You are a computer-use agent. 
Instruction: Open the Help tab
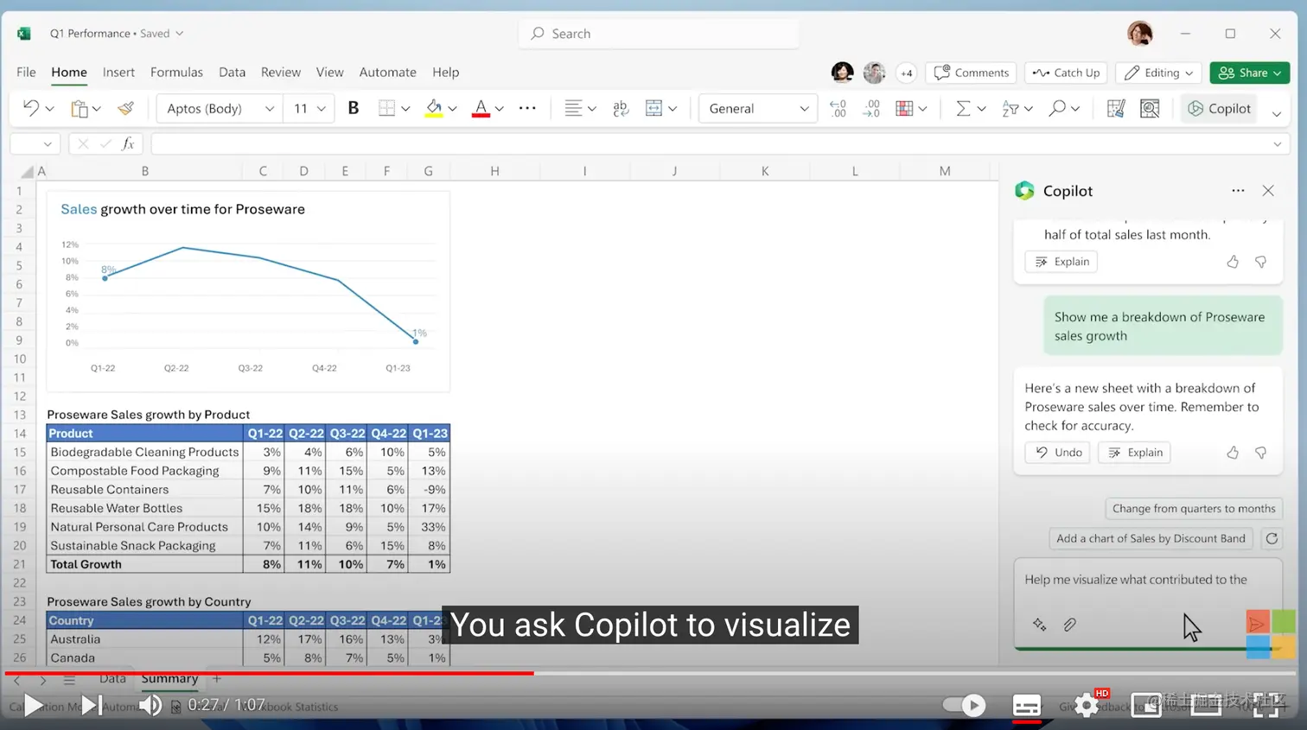445,73
